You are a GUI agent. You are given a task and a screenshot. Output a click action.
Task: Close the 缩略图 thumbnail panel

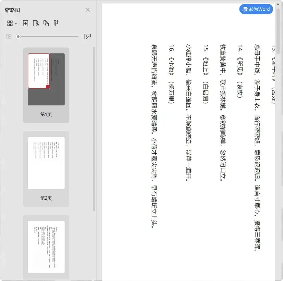coord(87,10)
